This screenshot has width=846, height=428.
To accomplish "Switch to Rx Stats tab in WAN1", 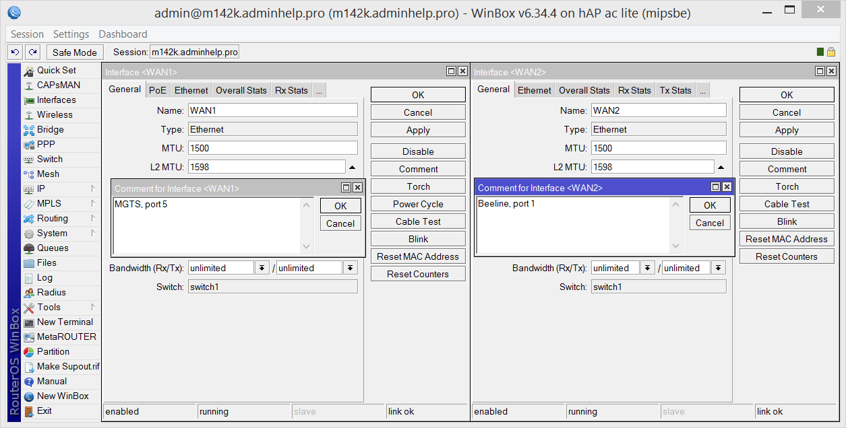I will 291,90.
